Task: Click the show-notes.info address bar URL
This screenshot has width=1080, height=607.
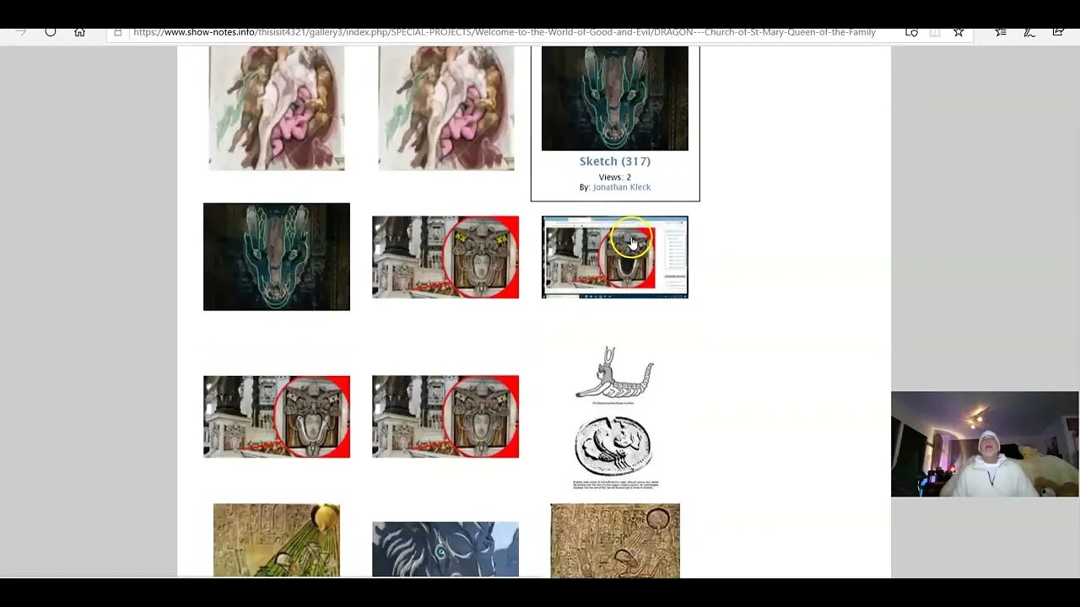Action: click(505, 32)
